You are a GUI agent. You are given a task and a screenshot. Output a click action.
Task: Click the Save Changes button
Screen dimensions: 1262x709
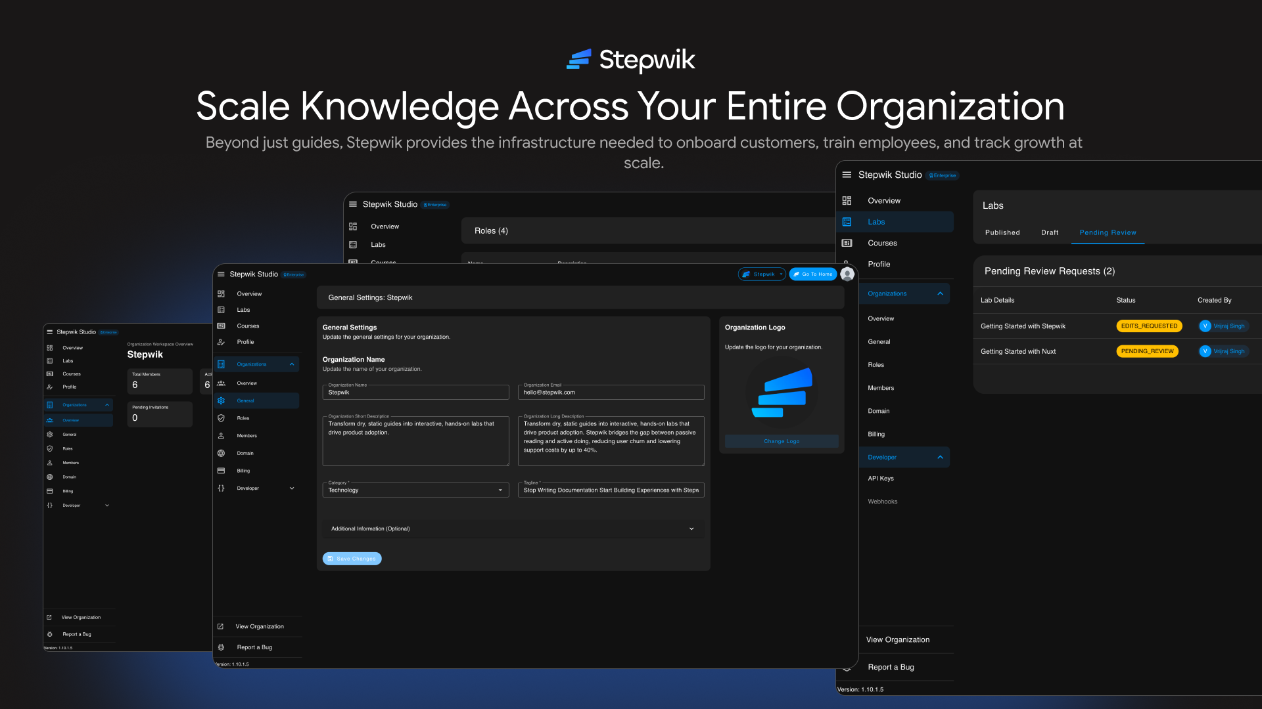[352, 559]
